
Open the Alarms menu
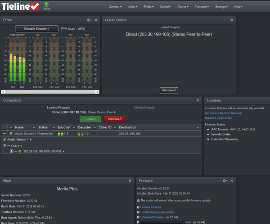[x=183, y=7]
